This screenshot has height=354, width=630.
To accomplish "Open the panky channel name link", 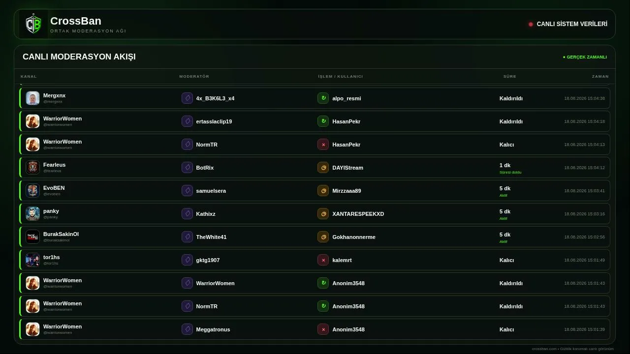I will click(51, 211).
